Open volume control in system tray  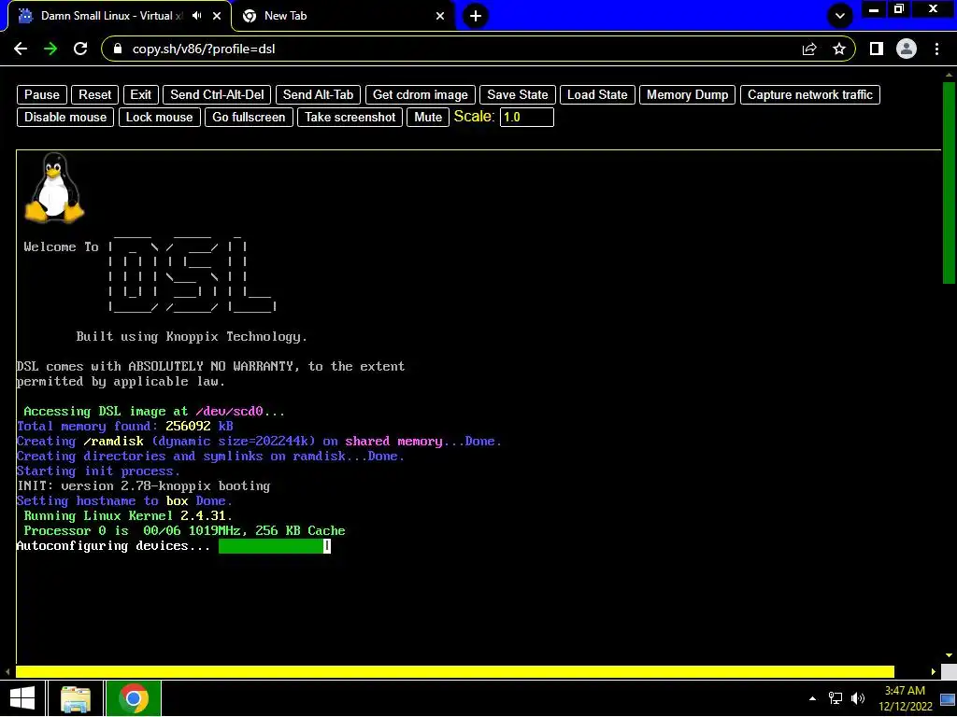858,698
